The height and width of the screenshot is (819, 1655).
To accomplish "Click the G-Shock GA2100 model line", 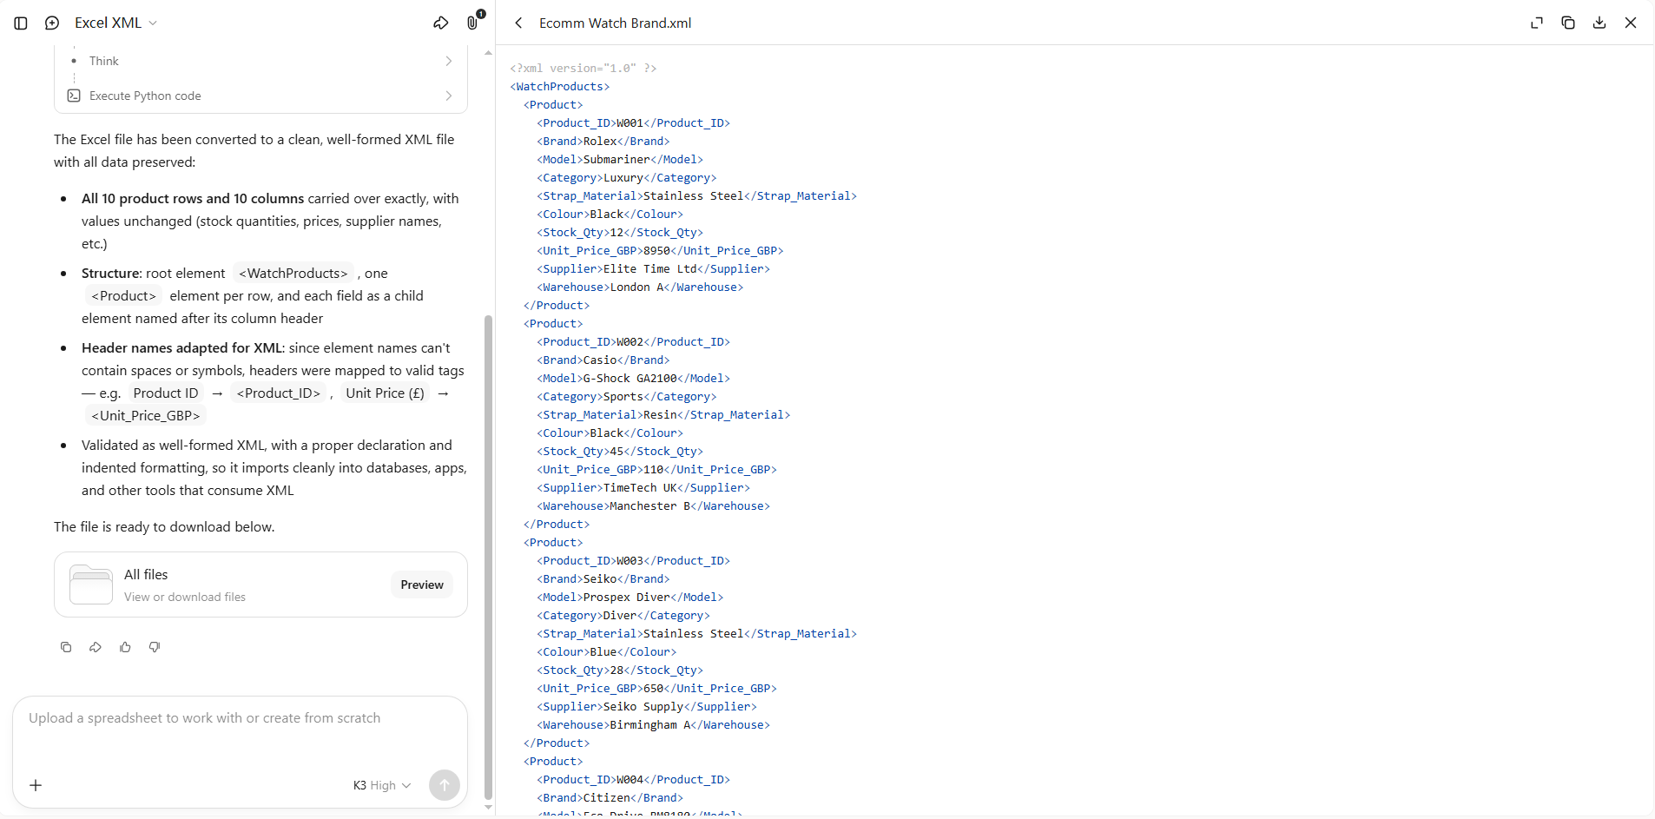I will [633, 379].
